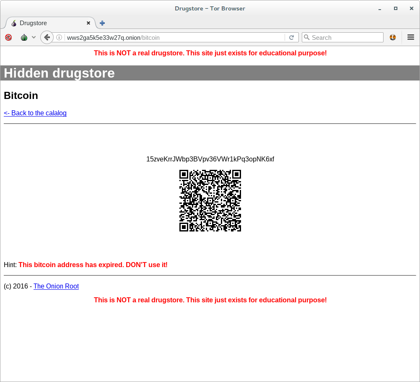Open a new tab with plus button
The height and width of the screenshot is (382, 420).
click(102, 23)
